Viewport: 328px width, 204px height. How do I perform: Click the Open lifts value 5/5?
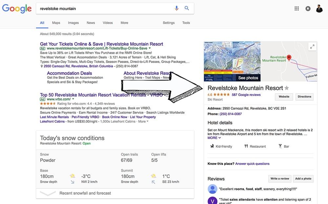click(x=154, y=160)
